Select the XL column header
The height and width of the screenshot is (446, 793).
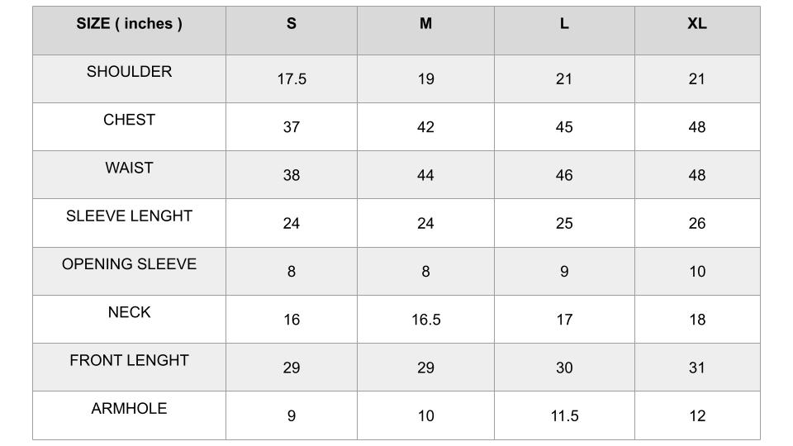pos(697,24)
